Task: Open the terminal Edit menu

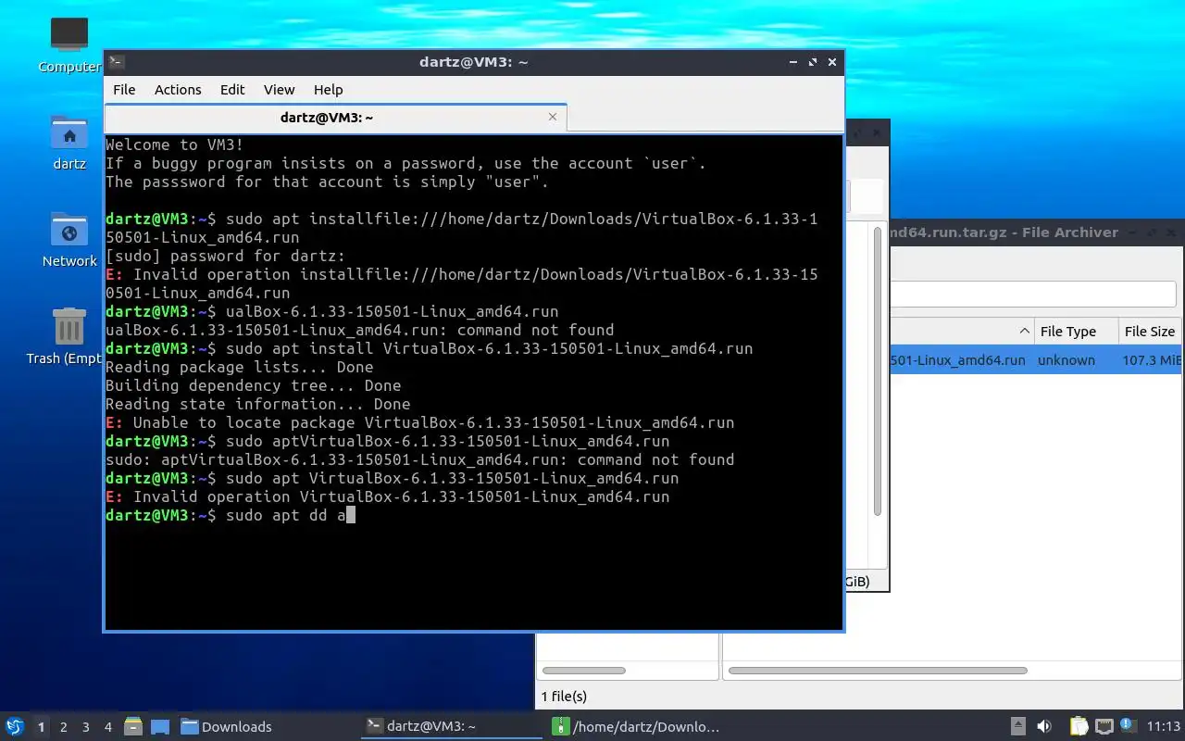Action: point(232,90)
